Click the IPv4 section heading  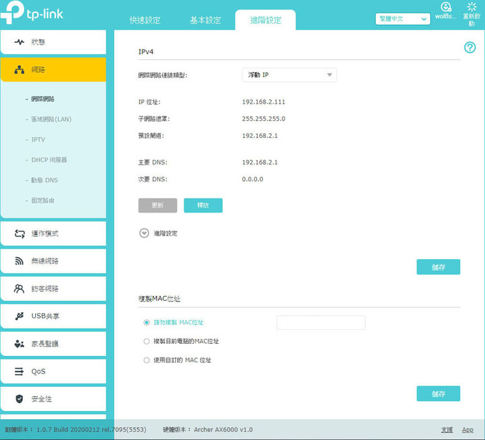145,52
